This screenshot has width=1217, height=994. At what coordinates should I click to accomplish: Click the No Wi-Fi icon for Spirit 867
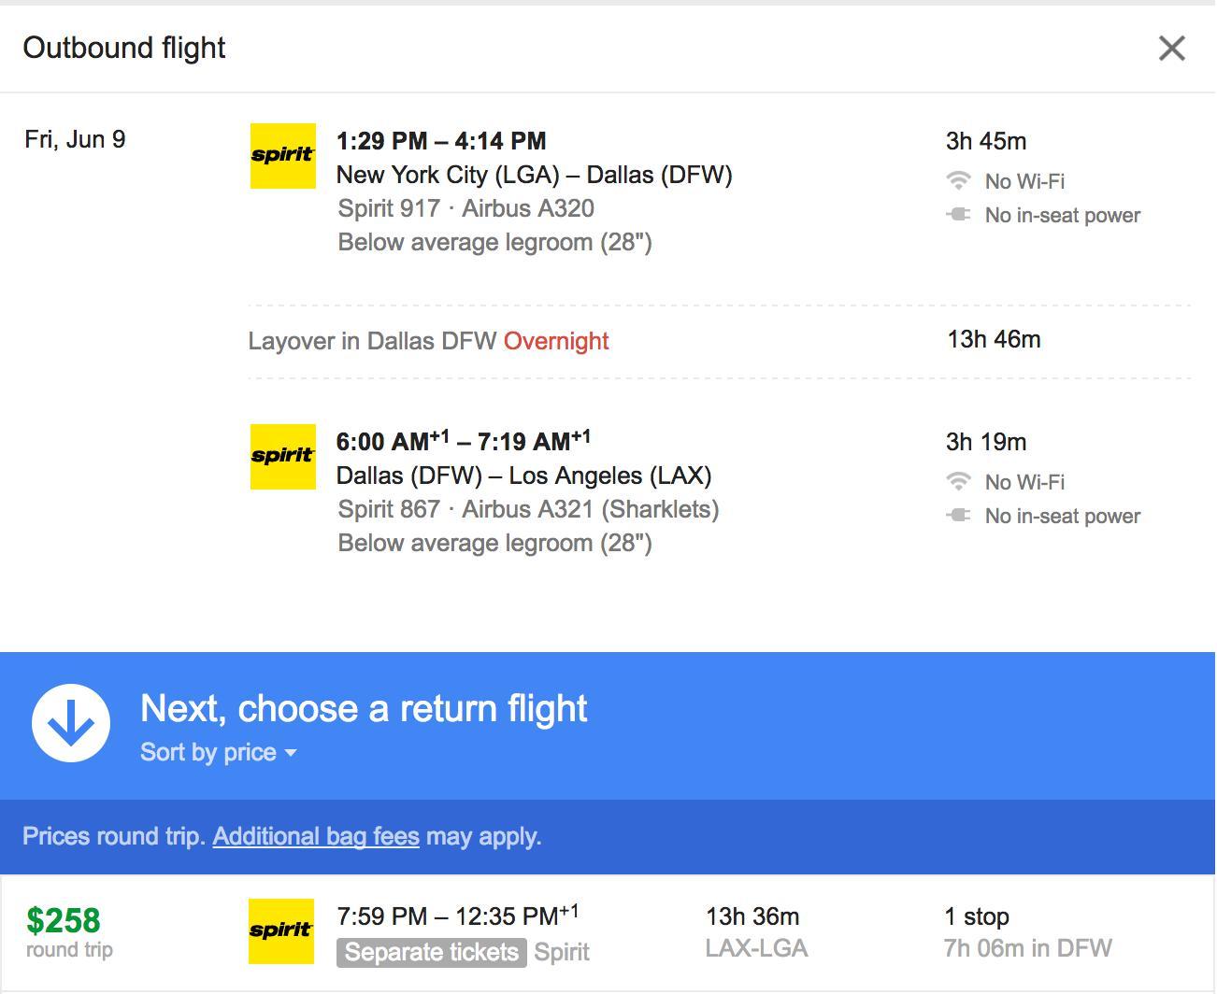pos(958,481)
